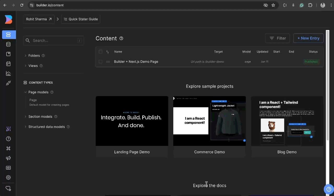Open the analytics chart icon in sidebar
This screenshot has height=196, width=334.
[8, 73]
